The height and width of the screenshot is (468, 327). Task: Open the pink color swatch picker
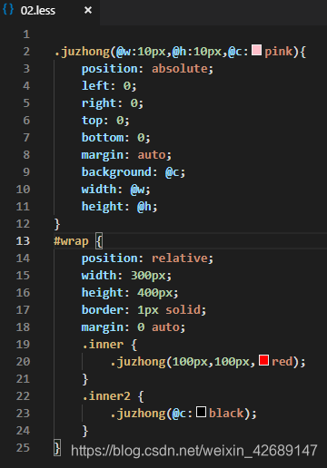[x=256, y=50]
